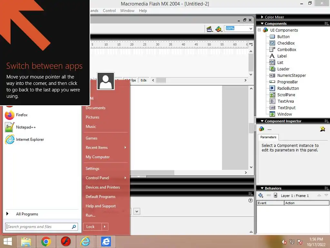Open File Explorer from the taskbar

point(26,242)
